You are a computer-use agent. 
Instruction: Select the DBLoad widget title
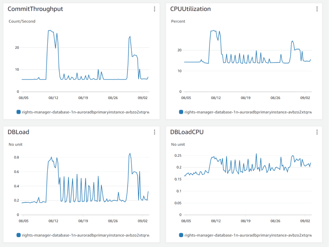[18, 132]
